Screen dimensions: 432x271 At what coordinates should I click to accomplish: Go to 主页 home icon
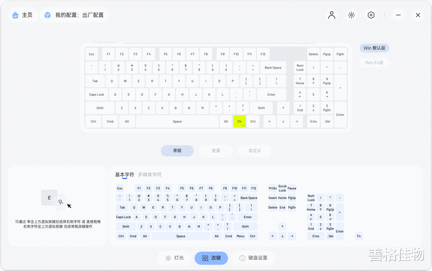coord(15,15)
